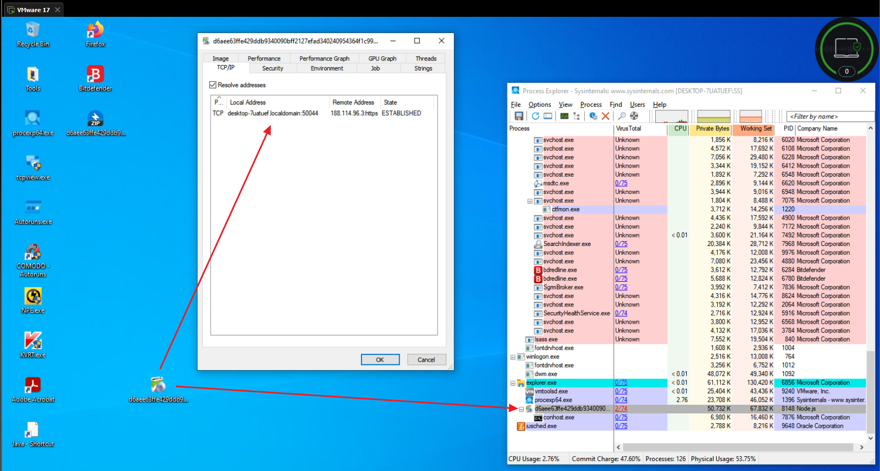
Task: Select the Java - Shortcut desktop icon
Action: (x=33, y=434)
